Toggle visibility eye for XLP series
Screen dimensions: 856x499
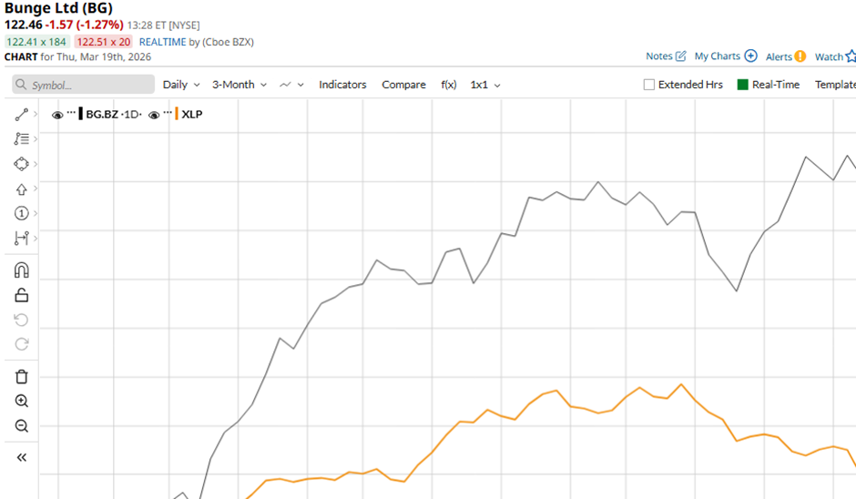(154, 115)
